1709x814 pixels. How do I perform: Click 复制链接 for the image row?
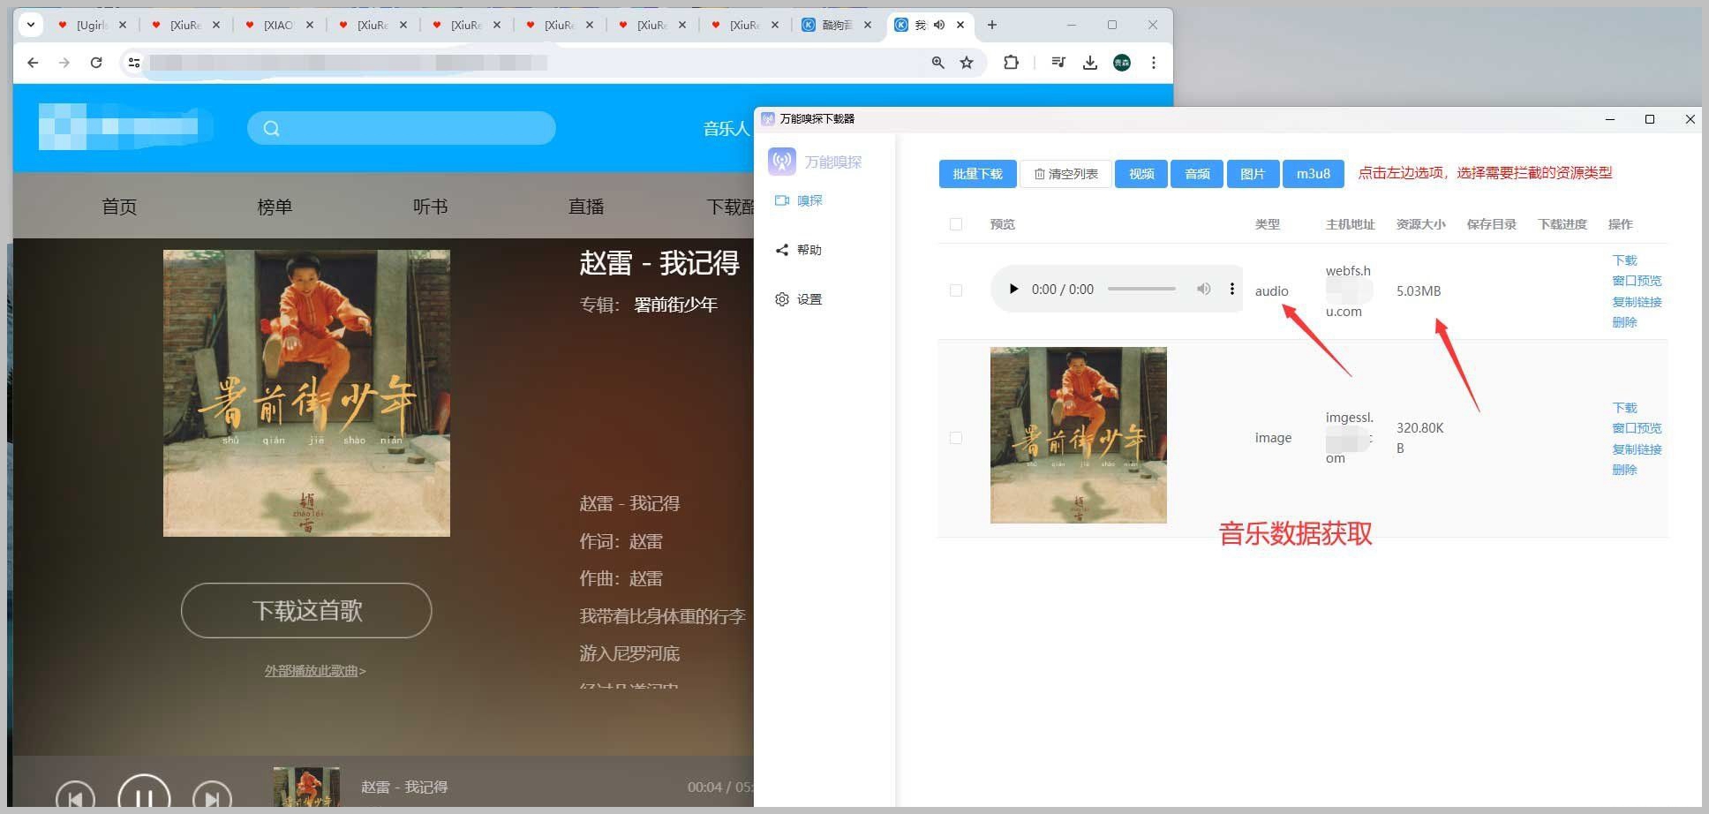(1637, 449)
